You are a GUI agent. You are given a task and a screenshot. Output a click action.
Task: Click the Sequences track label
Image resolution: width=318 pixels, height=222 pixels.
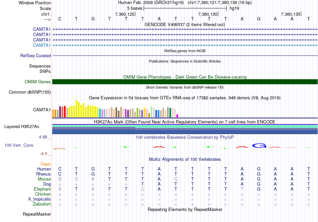(x=40, y=66)
